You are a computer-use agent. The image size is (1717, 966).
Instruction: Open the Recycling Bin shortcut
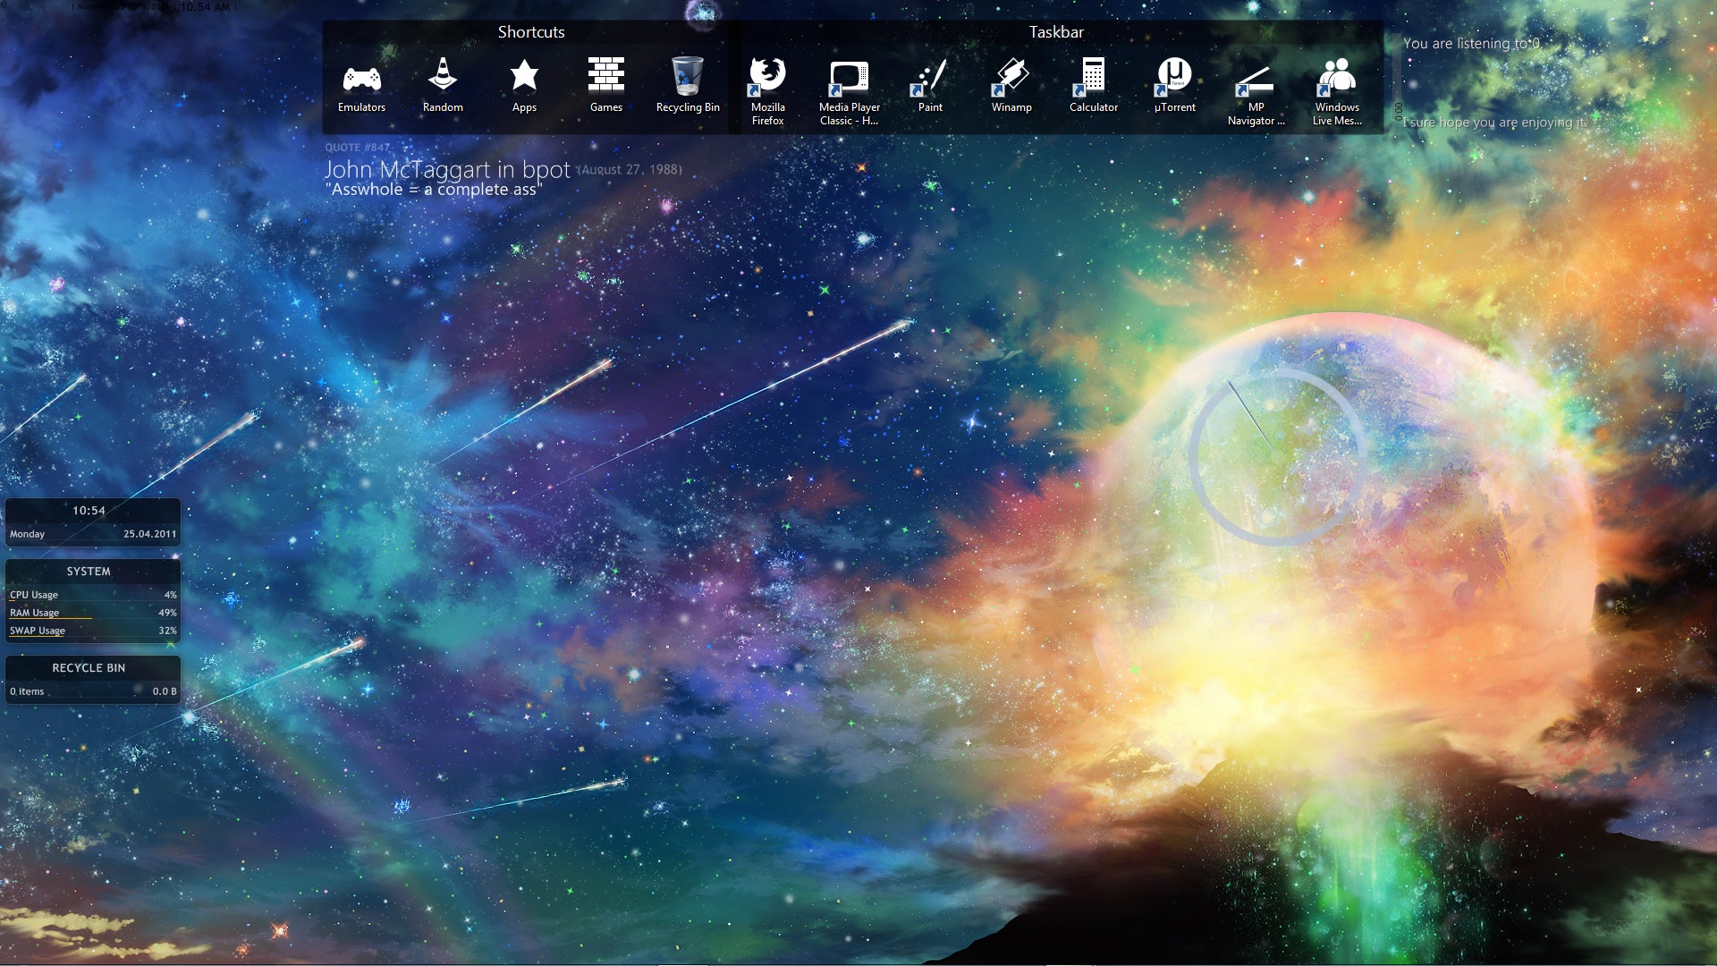688,87
